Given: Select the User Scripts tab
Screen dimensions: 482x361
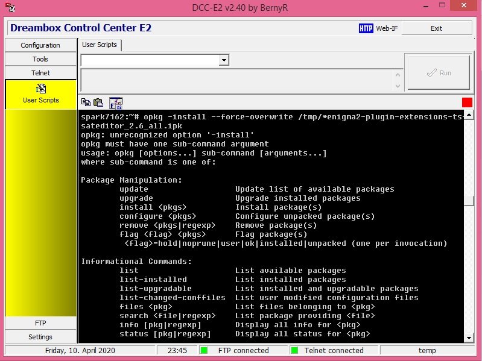Looking at the screenshot, I should 100,45.
